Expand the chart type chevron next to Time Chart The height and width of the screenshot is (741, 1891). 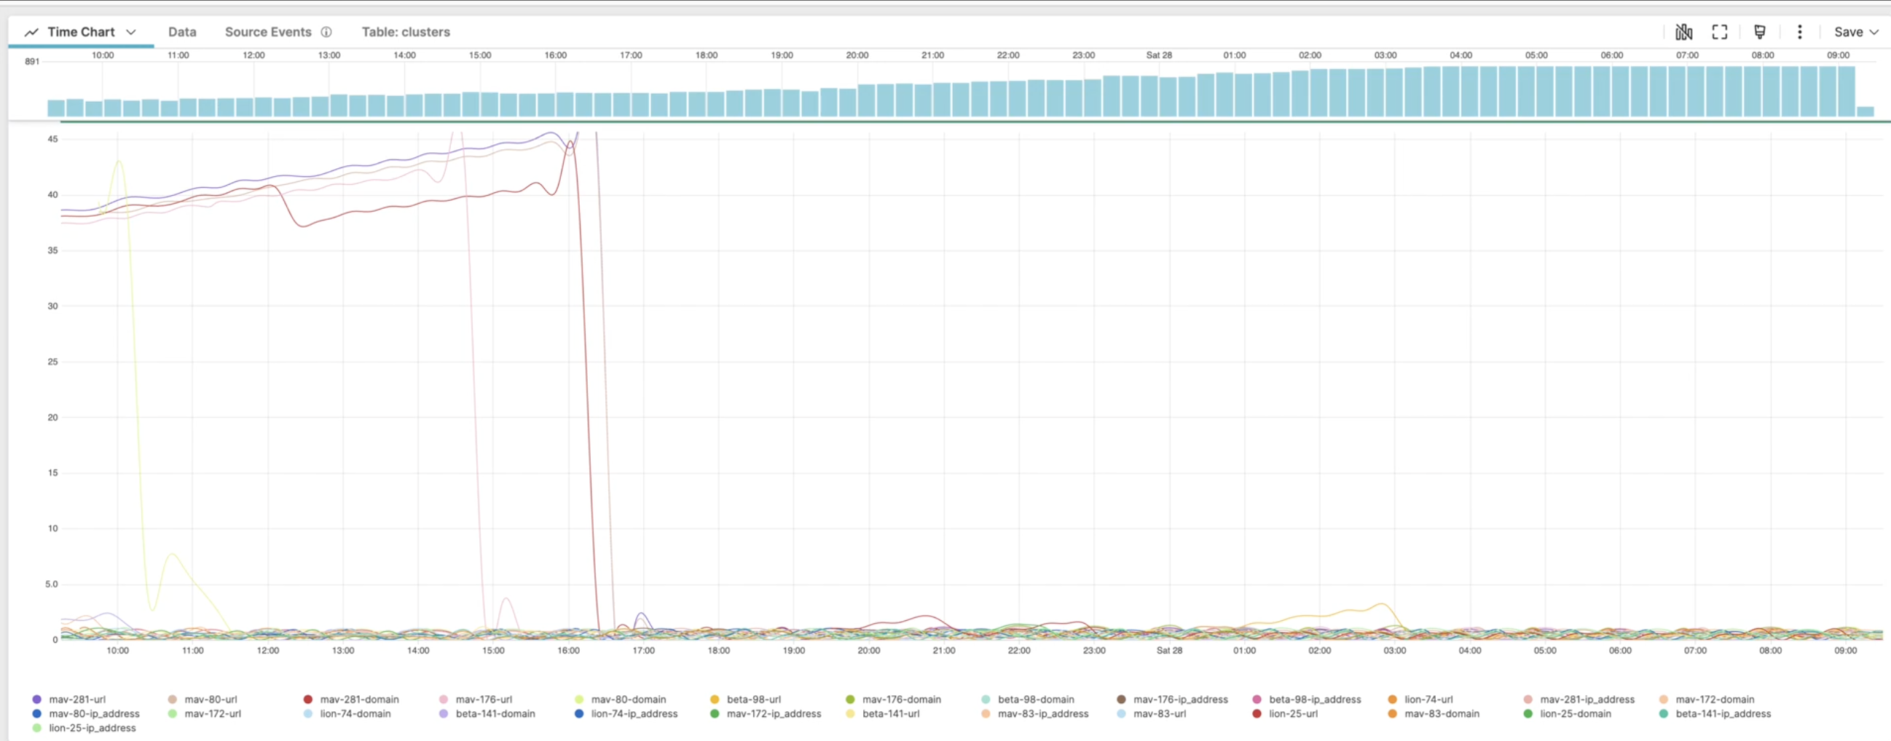[132, 31]
